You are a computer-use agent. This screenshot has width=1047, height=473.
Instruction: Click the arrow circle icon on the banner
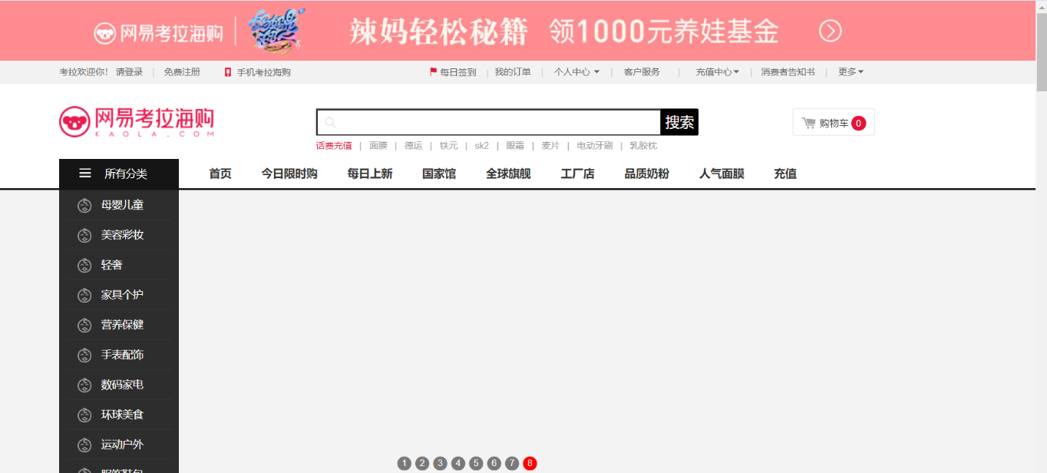pos(831,31)
